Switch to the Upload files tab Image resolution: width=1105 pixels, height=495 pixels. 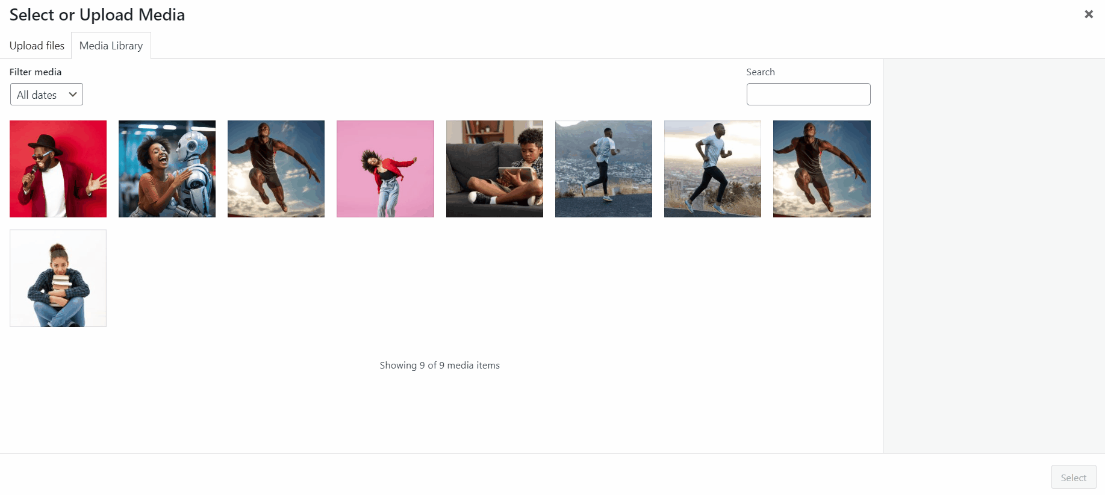[x=37, y=46]
